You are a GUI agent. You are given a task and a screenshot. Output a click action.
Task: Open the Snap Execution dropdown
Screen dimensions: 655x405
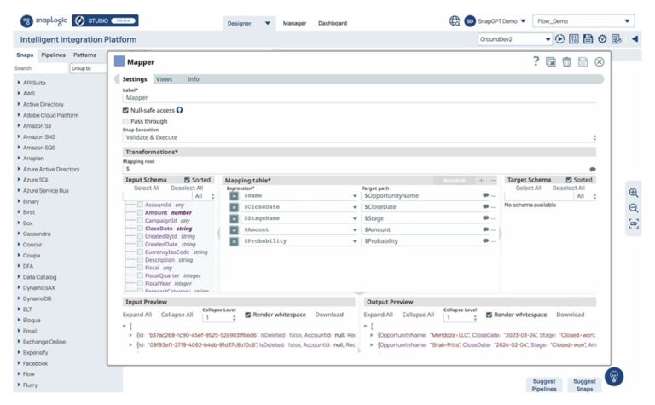tap(359, 136)
